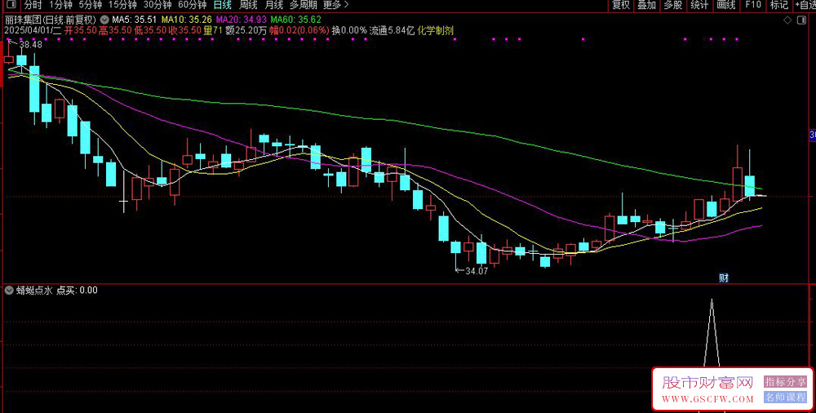
Task: Click the 叠加 overlay button
Action: [647, 5]
